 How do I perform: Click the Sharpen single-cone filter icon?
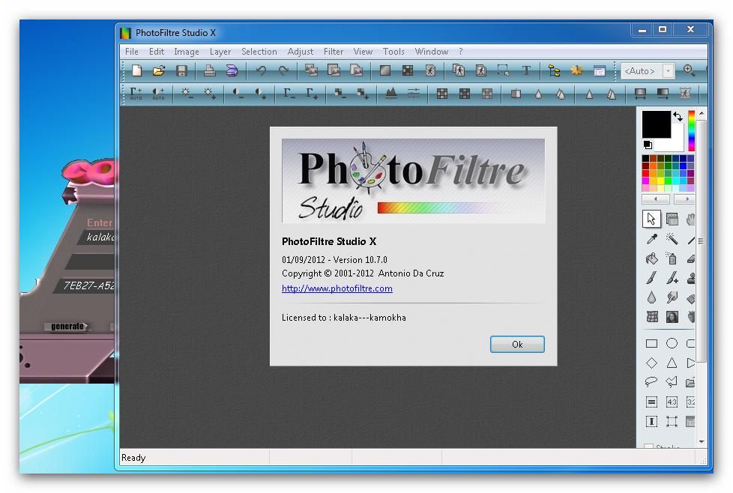pyautogui.click(x=589, y=94)
